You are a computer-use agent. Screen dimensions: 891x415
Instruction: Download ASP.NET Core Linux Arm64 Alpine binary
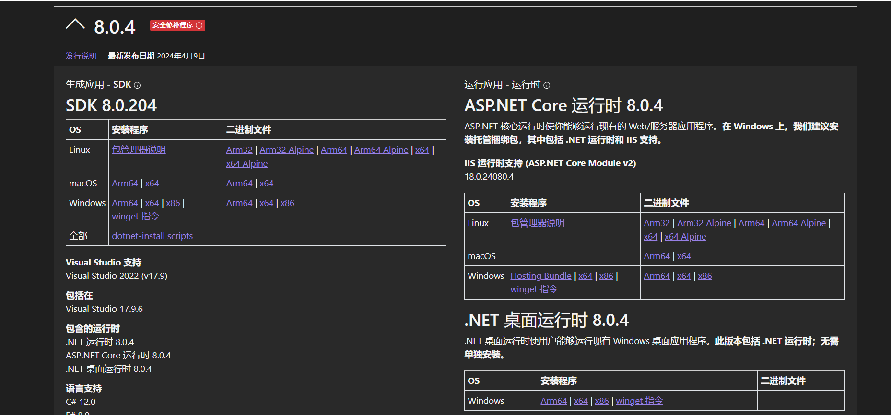pyautogui.click(x=799, y=223)
